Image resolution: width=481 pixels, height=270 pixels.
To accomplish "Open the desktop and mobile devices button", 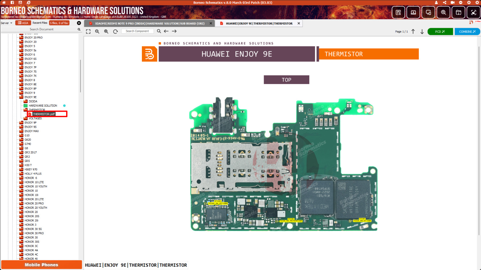I will click(x=428, y=12).
